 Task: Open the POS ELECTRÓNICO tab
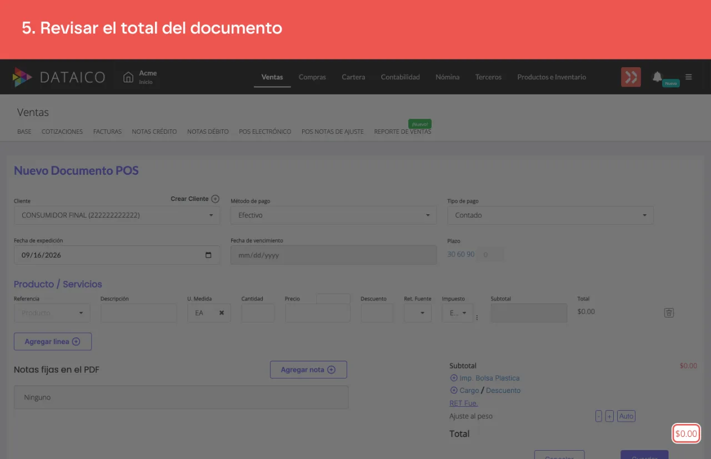[x=265, y=132]
